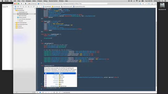Click the Pause execution button in the debug bar
The image size is (168, 94).
coord(43,92)
